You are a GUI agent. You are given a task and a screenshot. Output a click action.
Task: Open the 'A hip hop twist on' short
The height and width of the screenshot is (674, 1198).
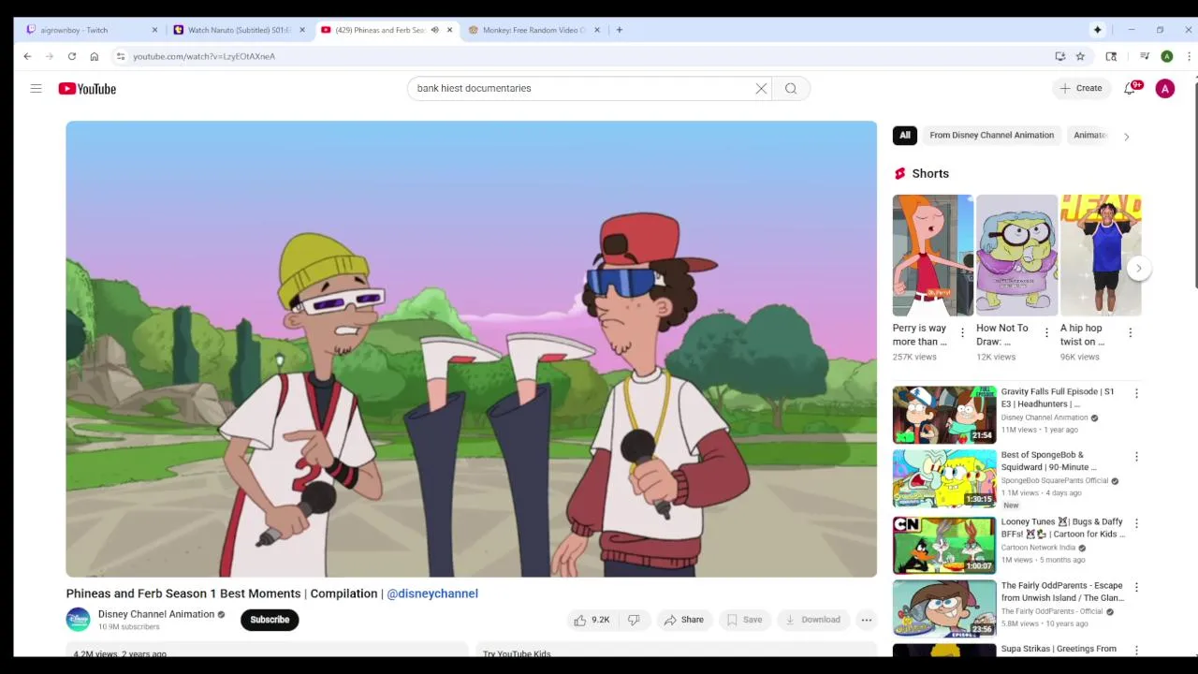[1101, 256]
